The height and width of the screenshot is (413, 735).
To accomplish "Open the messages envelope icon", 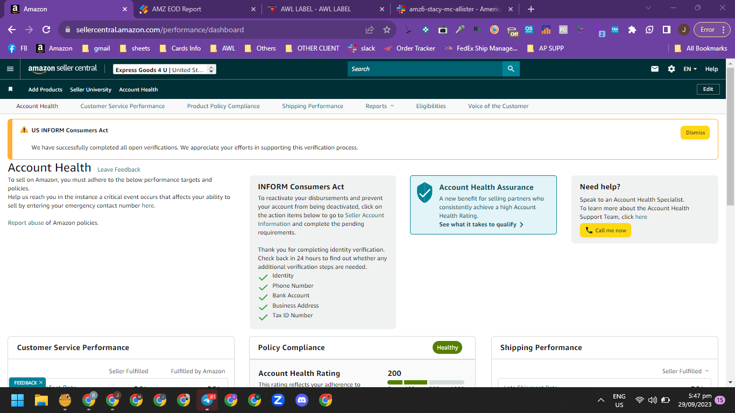I will [x=655, y=69].
